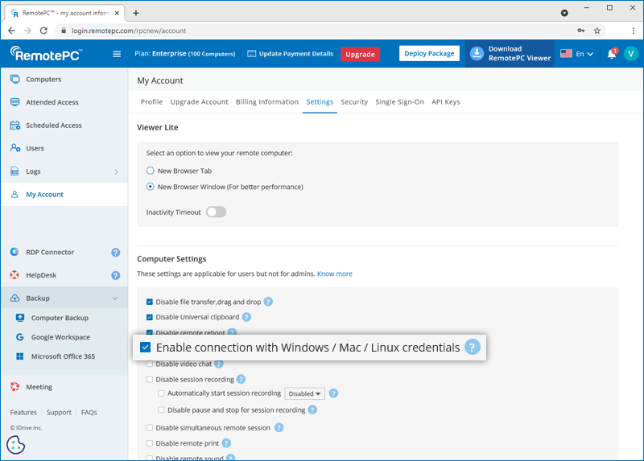Click help icon next to HelpDesk

116,275
